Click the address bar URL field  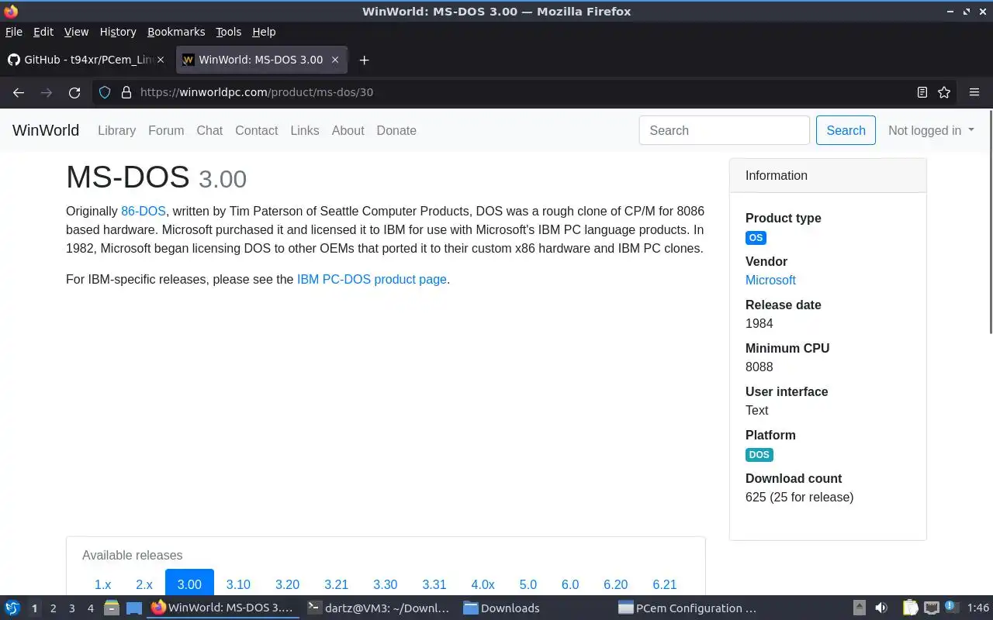click(524, 92)
